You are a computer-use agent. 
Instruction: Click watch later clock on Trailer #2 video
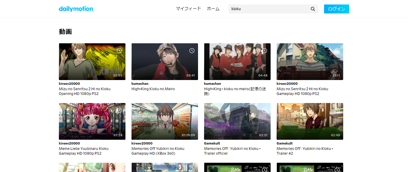click(337, 110)
